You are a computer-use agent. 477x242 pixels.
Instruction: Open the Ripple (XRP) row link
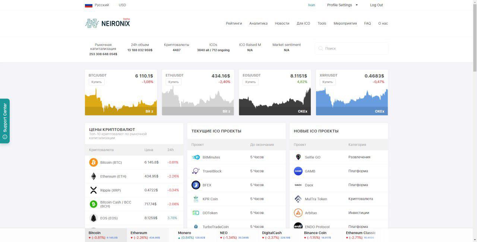[x=111, y=191]
